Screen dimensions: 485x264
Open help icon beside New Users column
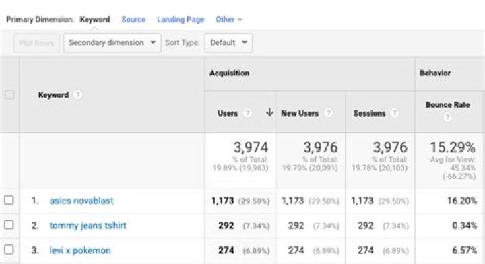[x=328, y=113]
